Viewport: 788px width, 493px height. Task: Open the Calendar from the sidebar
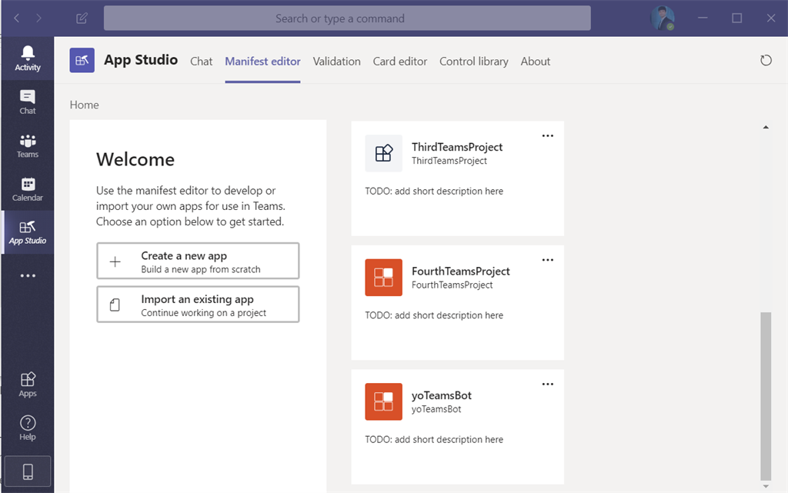click(27, 189)
